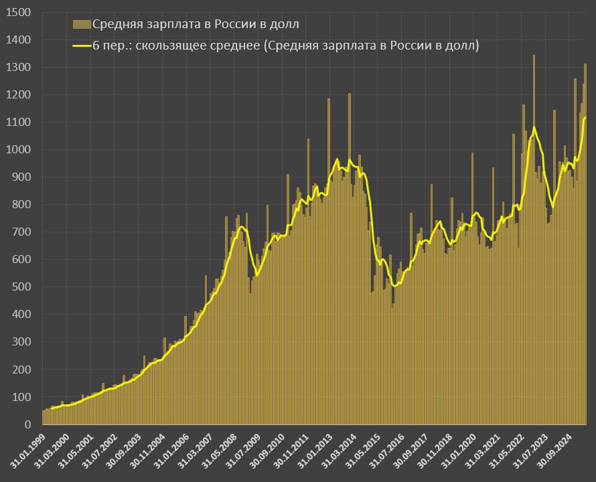Screen dimensions: 596x482
Task: Click the yellow moving-average legend line marker
Action: point(82,46)
